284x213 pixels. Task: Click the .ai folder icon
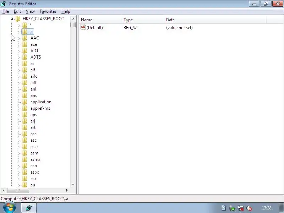(x=24, y=64)
